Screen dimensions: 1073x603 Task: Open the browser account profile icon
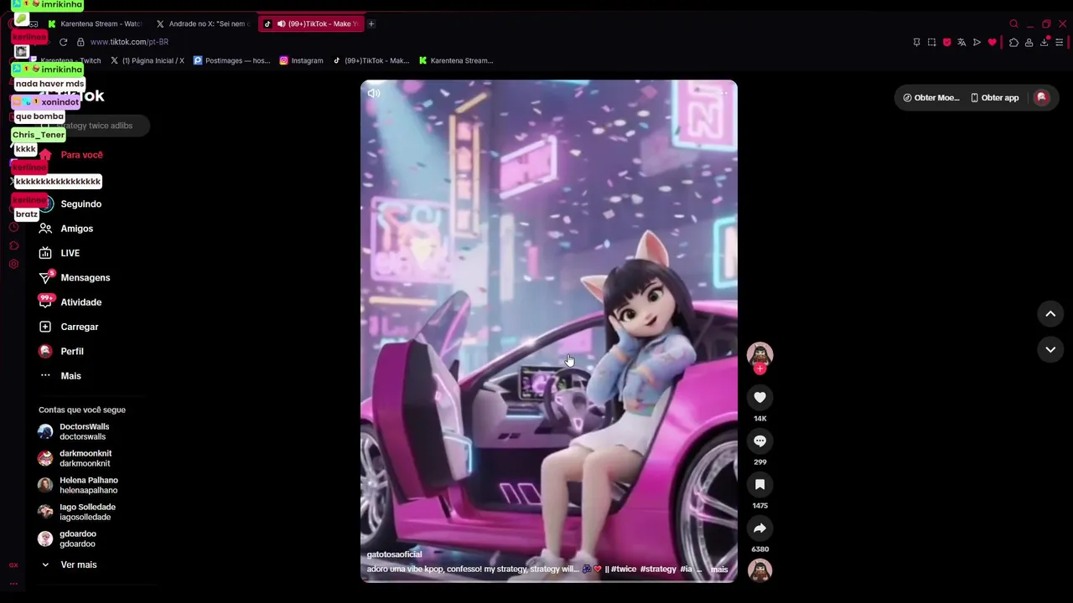tap(1029, 42)
